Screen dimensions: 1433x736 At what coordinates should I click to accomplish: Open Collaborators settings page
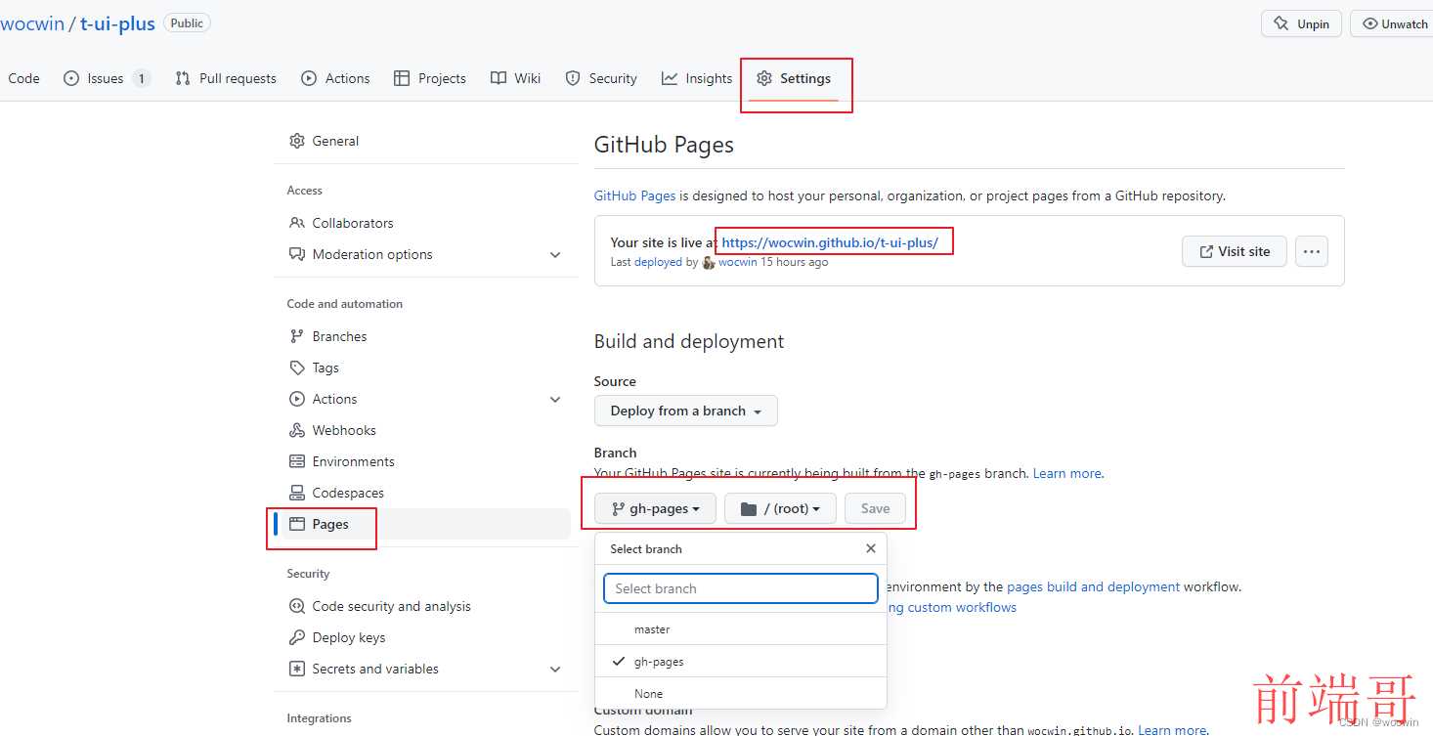[x=353, y=223]
